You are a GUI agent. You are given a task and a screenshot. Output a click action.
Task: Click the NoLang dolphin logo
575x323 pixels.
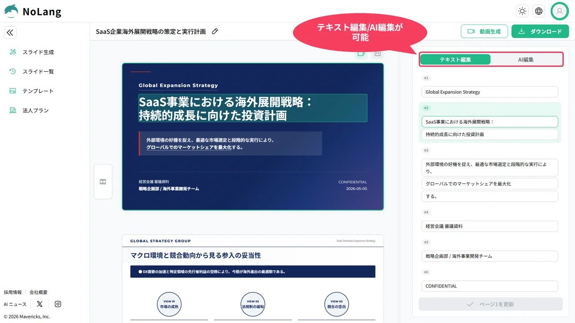[x=11, y=11]
